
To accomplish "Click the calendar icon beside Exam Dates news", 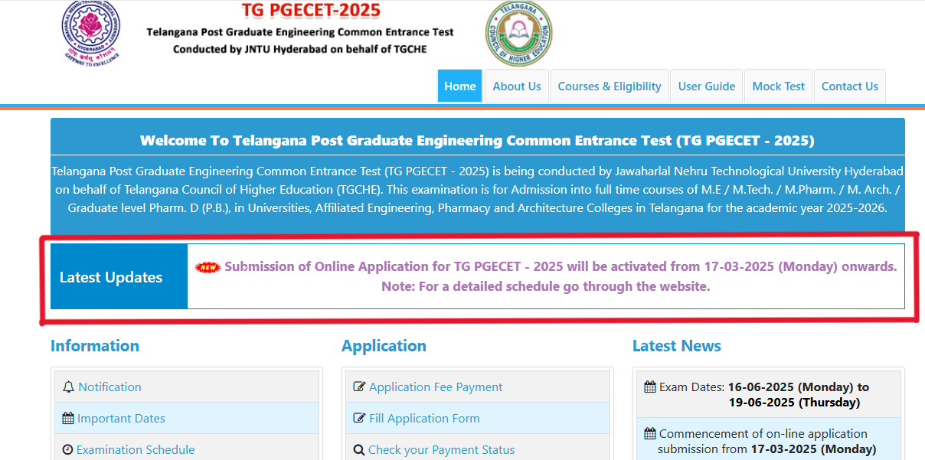I will (x=649, y=387).
